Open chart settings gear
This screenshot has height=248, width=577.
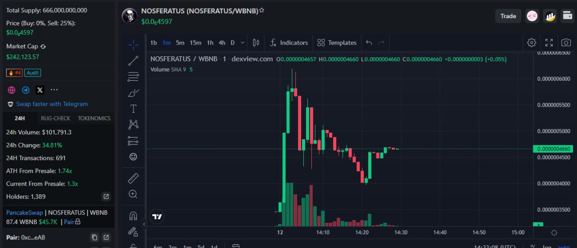tap(531, 42)
